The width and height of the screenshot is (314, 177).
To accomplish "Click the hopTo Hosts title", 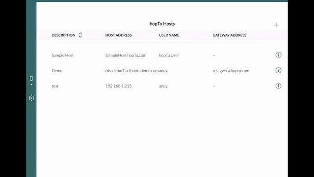I will coord(162,24).
